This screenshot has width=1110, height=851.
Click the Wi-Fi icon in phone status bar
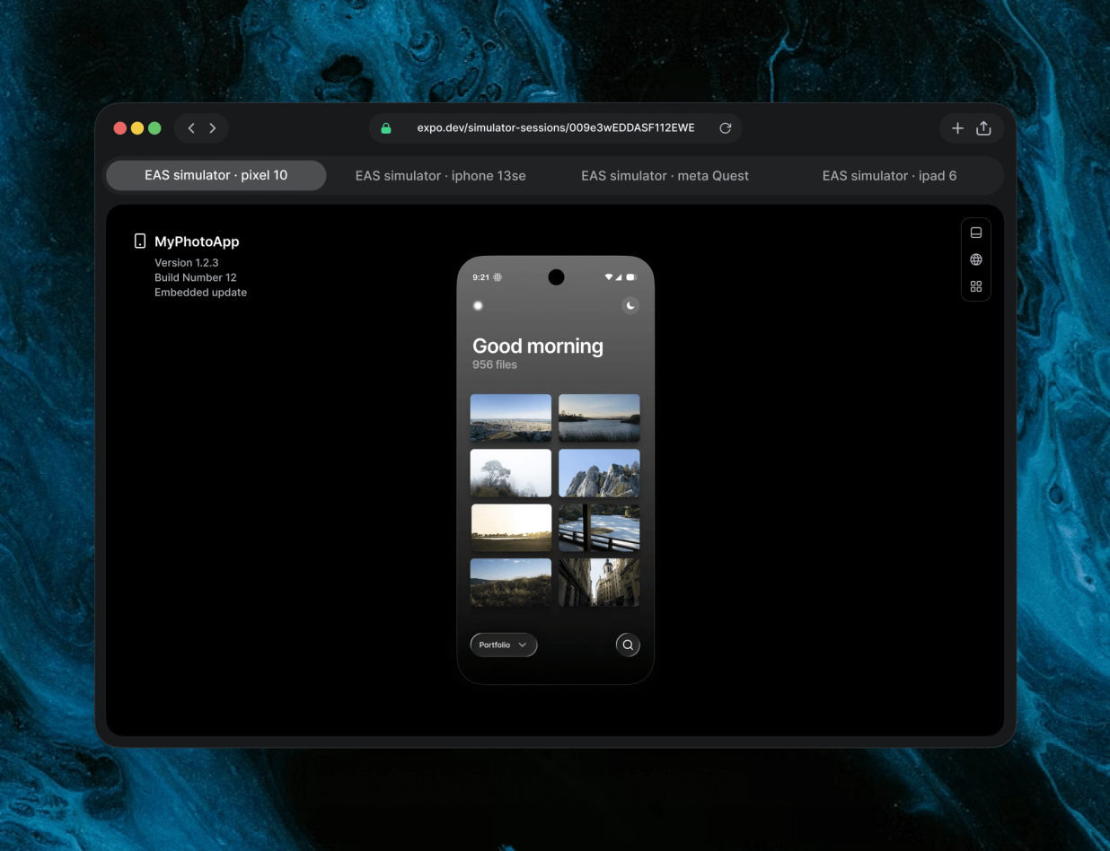tap(610, 277)
